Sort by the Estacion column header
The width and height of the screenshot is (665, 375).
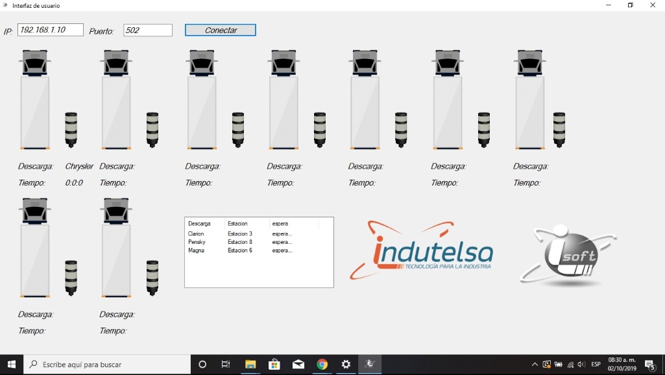(x=247, y=224)
